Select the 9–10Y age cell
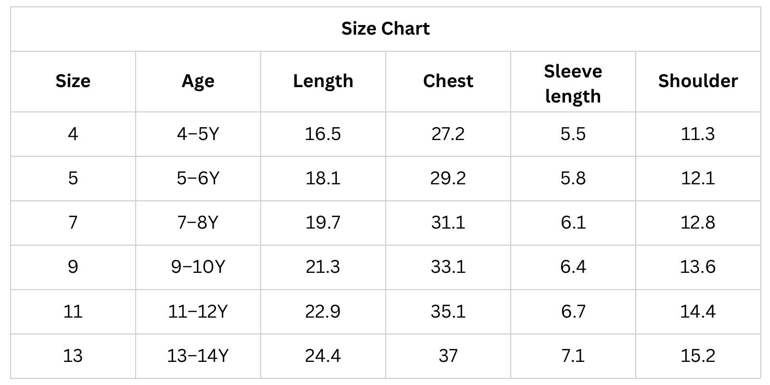This screenshot has height=385, width=770. pyautogui.click(x=198, y=267)
